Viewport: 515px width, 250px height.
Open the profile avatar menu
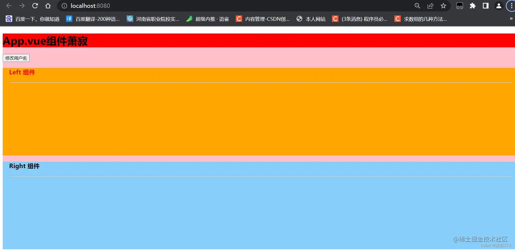click(x=499, y=6)
